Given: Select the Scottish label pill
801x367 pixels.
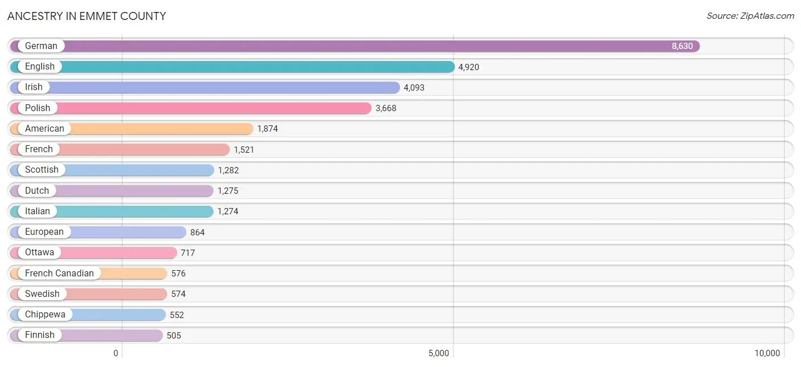Looking at the screenshot, I should (42, 170).
